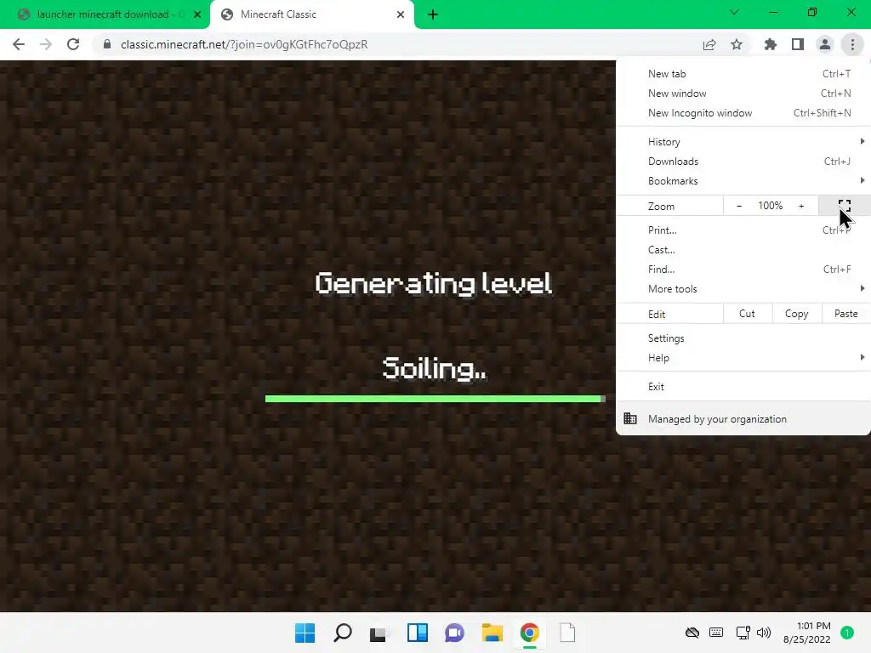Launch the Chat taskbar icon
Viewport: 871px width, 653px height.
[x=454, y=633]
